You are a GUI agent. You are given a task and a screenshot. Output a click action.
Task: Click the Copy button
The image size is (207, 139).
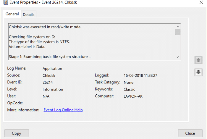17,133
